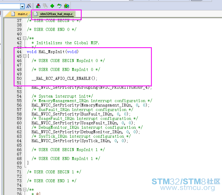Click UsageFault_IRQn interrupt configuration comment
The width and height of the screenshot is (222, 195).
[x=85, y=118]
